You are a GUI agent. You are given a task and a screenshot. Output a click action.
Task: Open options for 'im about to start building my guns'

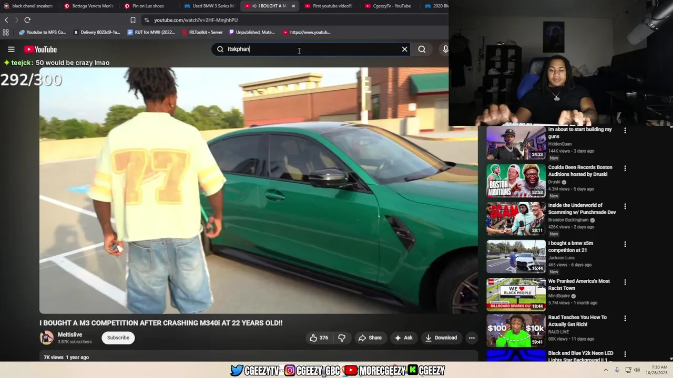[x=625, y=130]
